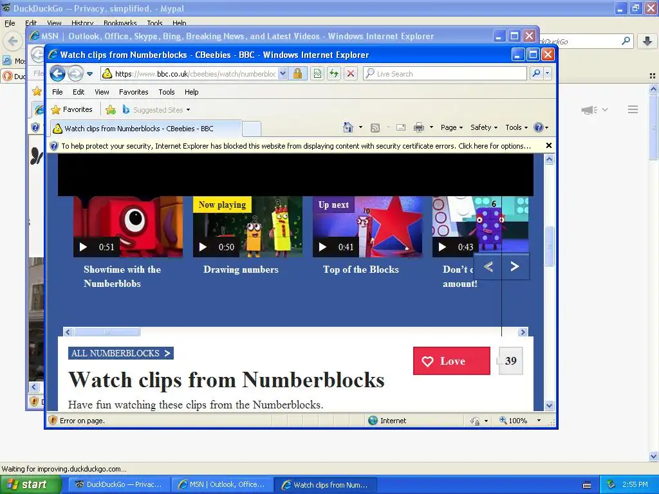Viewport: 659px width, 494px height.
Task: Click the Mypal hamburger menu icon
Action: [x=633, y=109]
